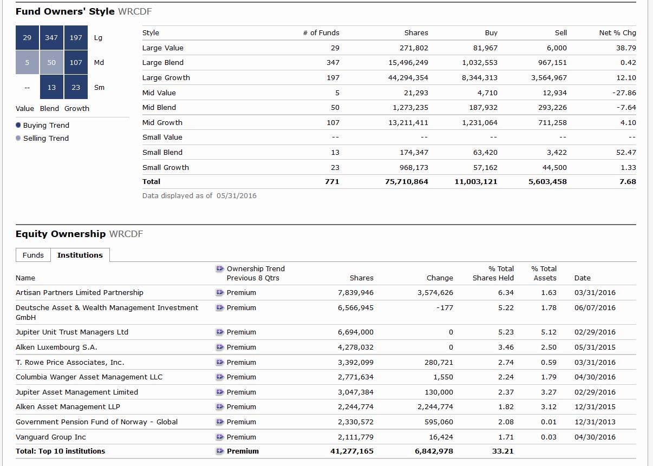
Task: Click Mid Growth style box cell 107
Action: coord(76,63)
